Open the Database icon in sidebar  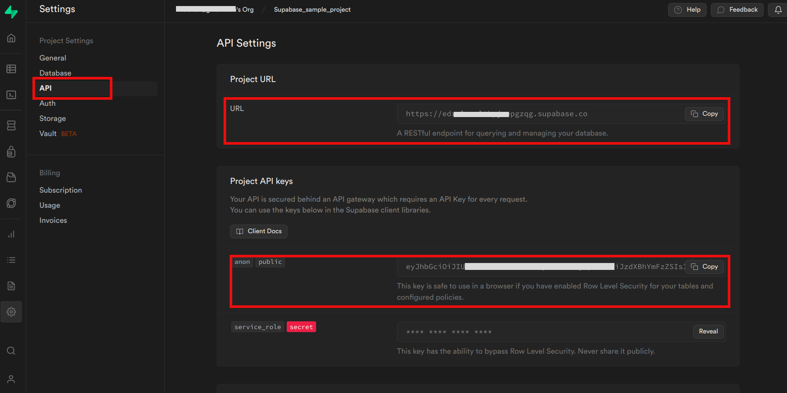(x=11, y=125)
